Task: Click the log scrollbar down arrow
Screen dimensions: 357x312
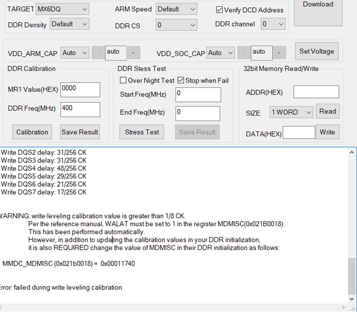Action: 352,298
